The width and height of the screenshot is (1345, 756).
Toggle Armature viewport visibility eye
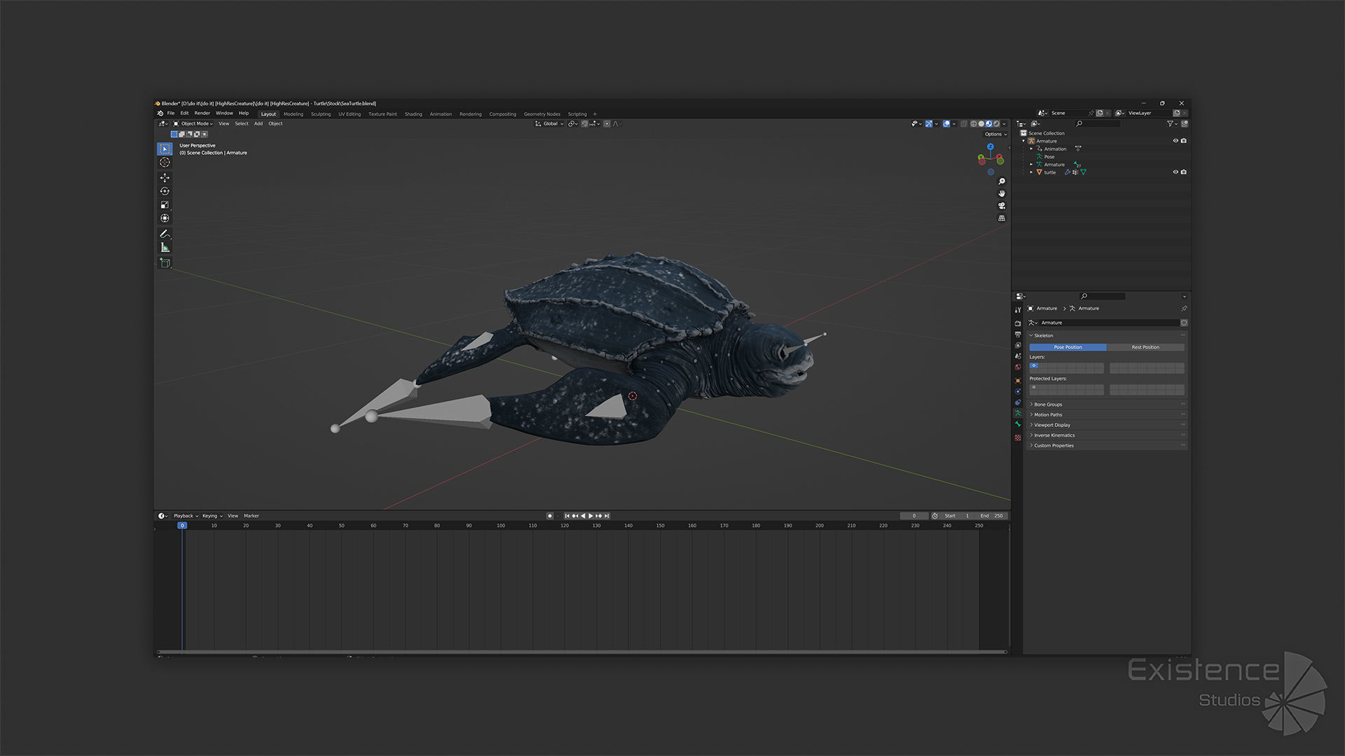tap(1175, 141)
